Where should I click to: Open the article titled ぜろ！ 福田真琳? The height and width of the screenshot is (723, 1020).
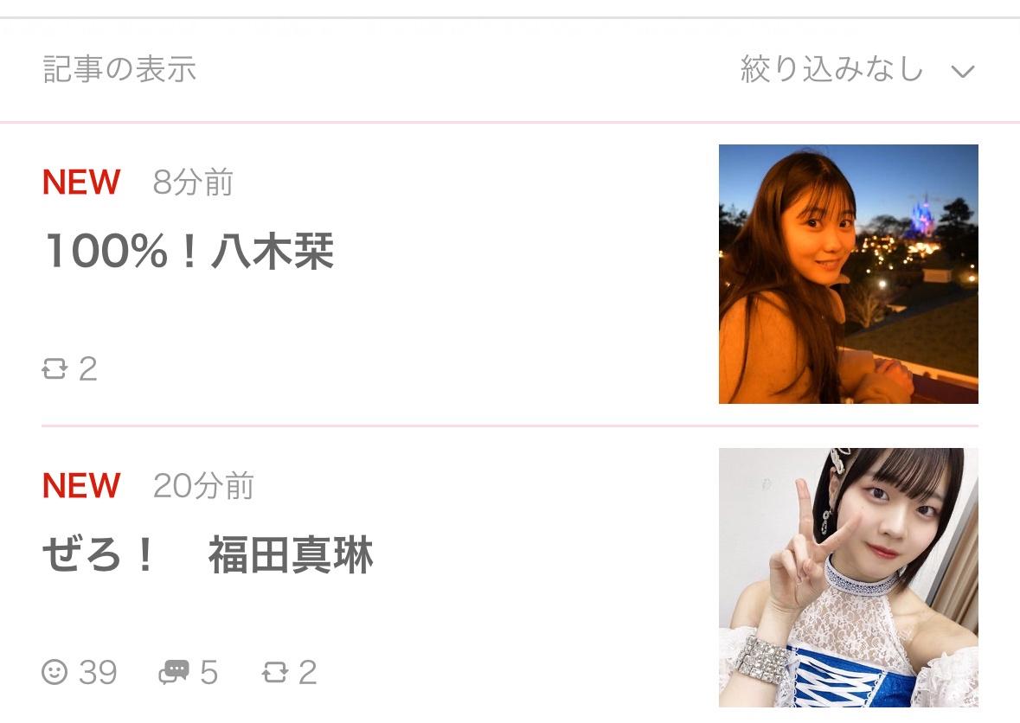208,555
